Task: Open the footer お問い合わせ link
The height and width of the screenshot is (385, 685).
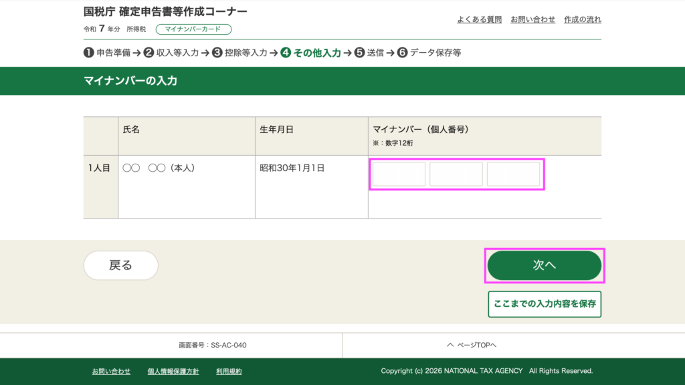Action: (111, 371)
